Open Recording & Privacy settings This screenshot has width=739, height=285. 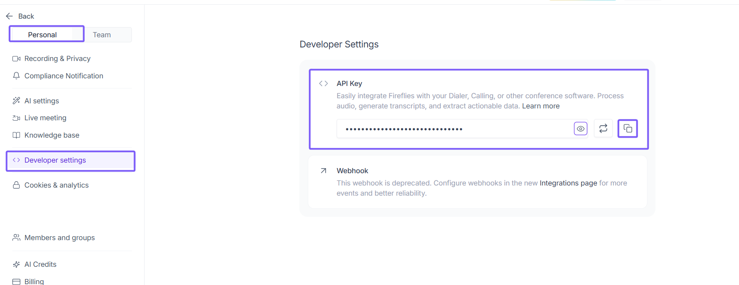[x=57, y=58]
